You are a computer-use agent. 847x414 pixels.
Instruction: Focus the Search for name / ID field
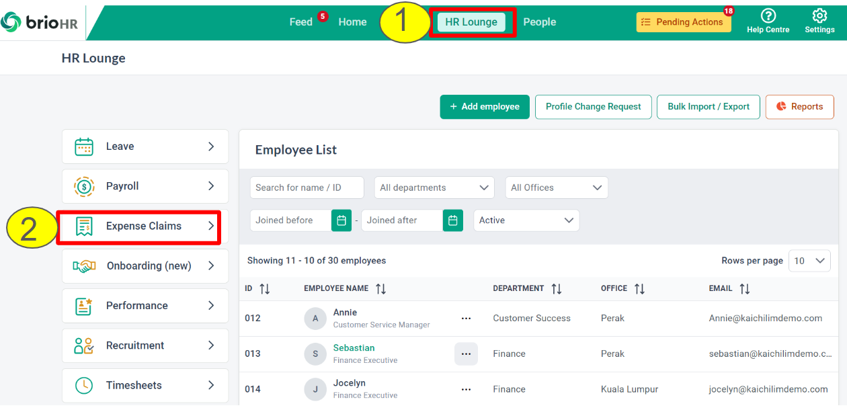(x=307, y=188)
